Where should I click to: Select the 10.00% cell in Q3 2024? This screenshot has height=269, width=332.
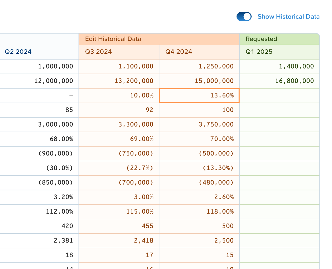[x=119, y=95]
